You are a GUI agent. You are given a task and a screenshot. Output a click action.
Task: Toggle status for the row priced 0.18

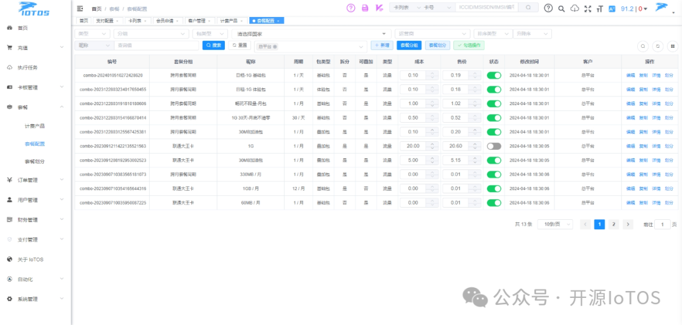494,89
